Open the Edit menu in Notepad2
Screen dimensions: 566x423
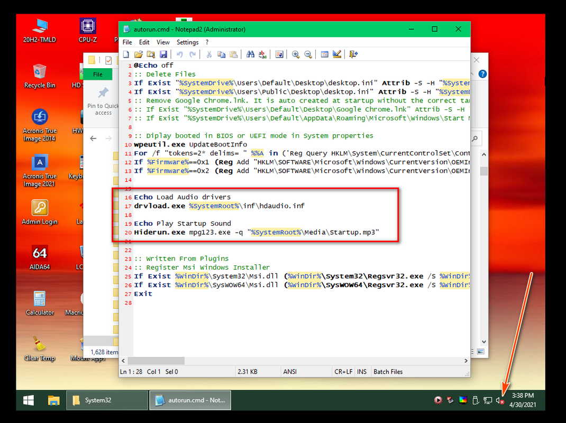[x=144, y=42]
